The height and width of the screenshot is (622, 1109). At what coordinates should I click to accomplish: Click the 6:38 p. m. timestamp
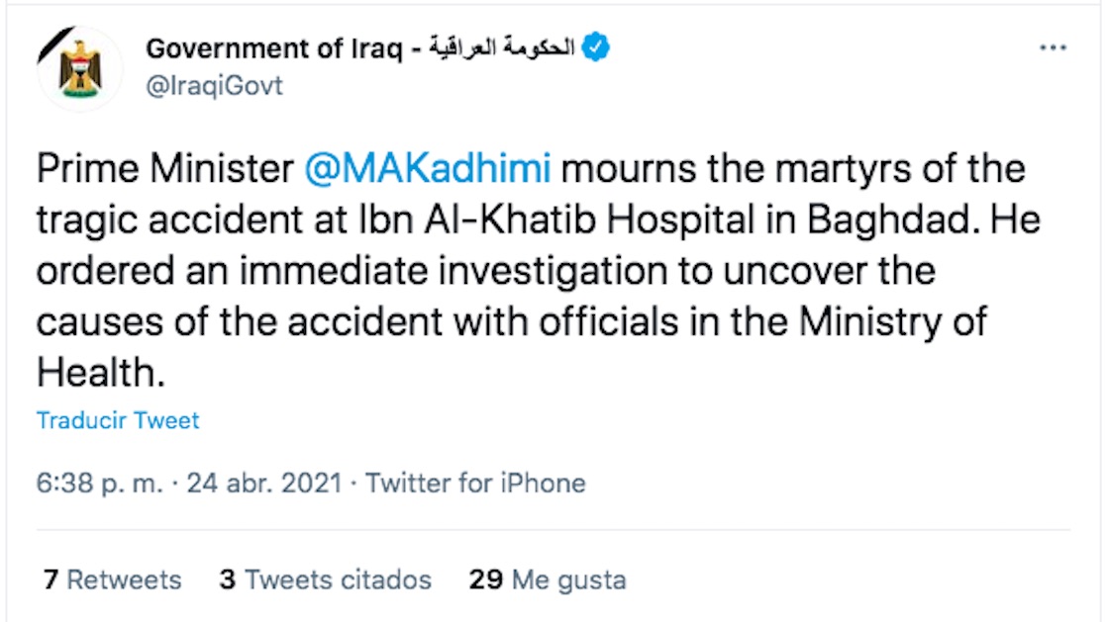pos(96,484)
